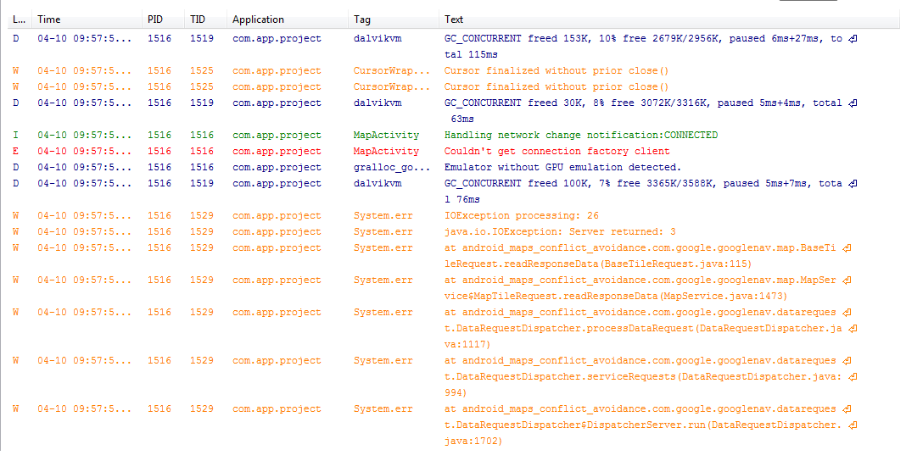This screenshot has width=906, height=461.
Task: Click the Time column header
Action: (x=49, y=19)
